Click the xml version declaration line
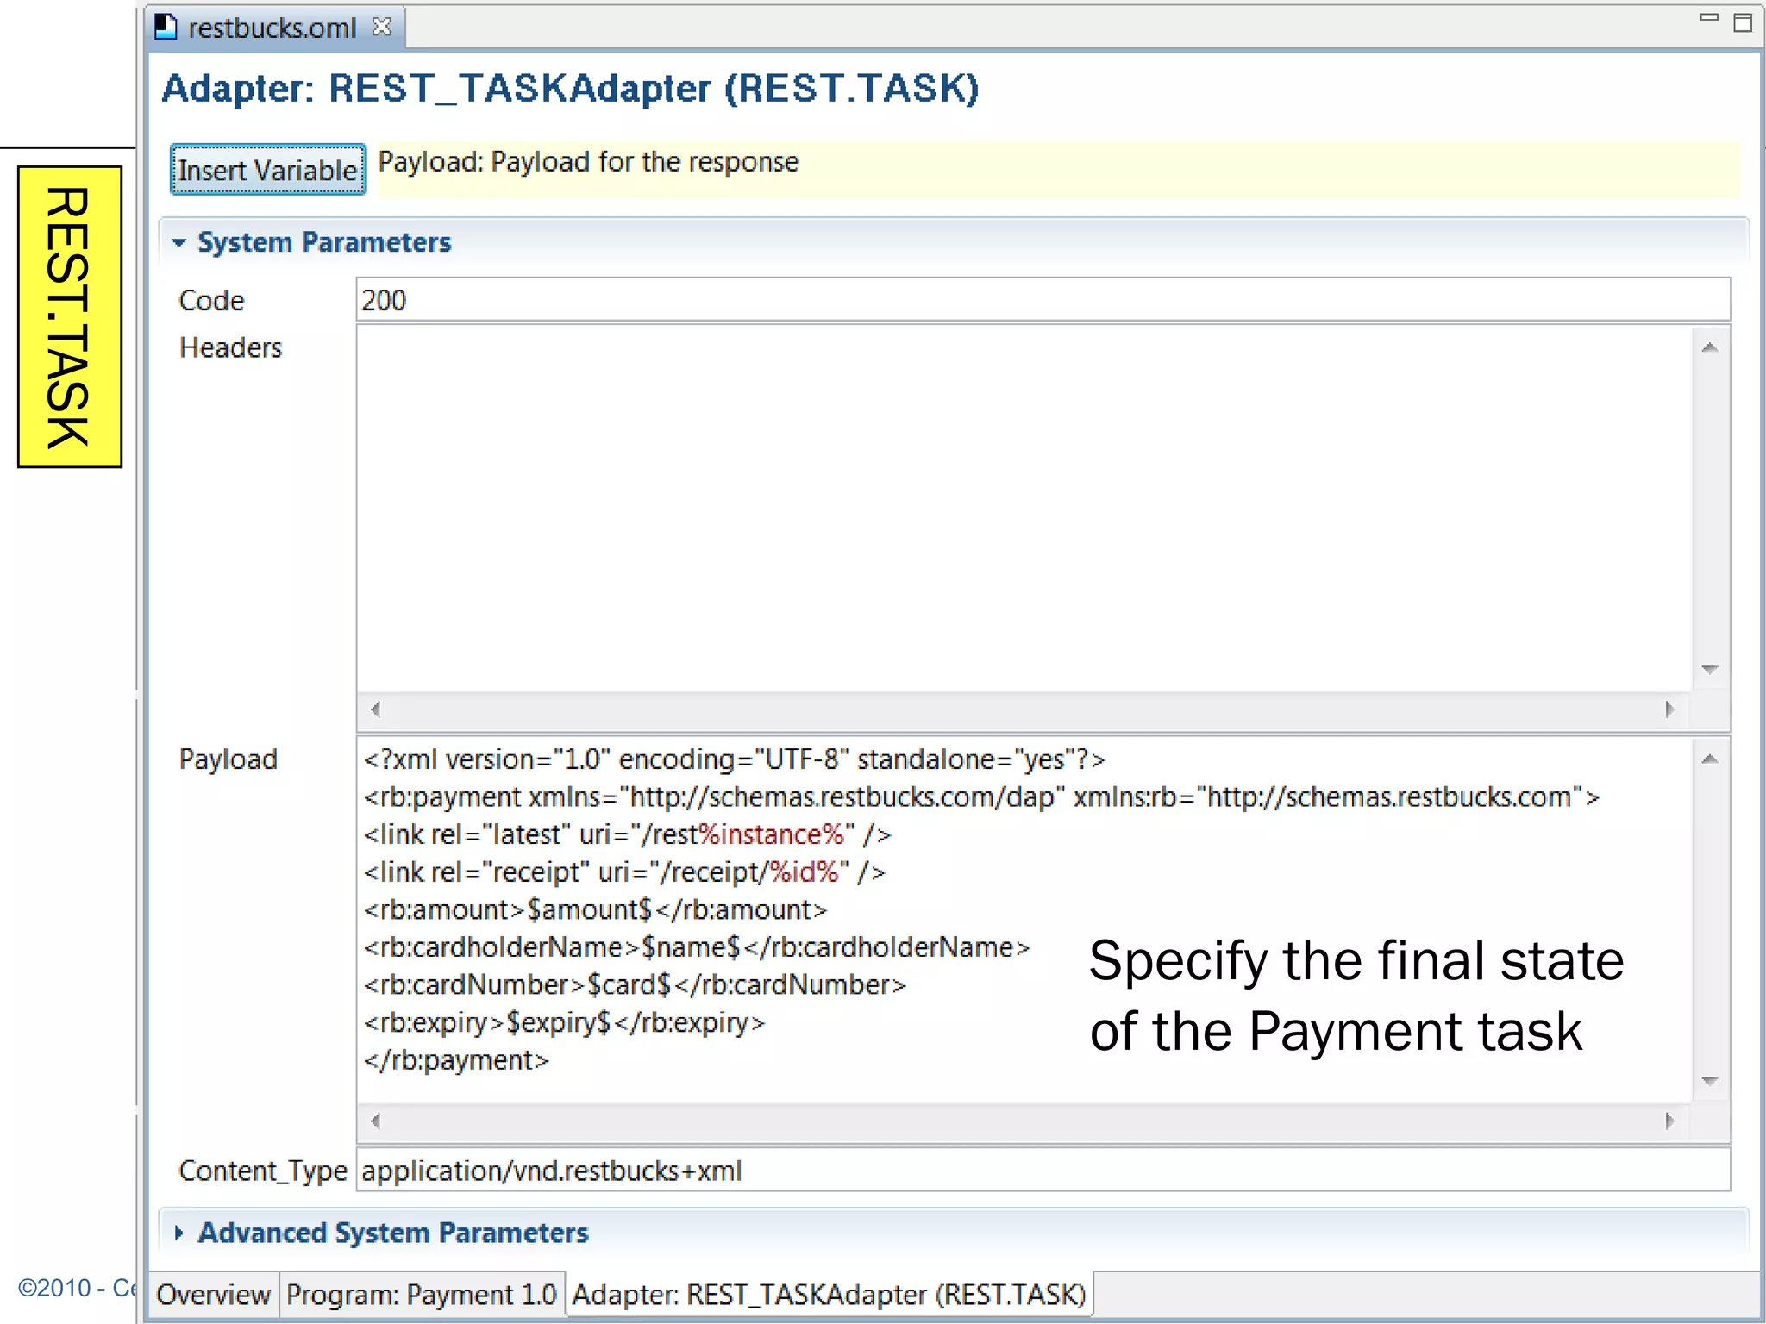The image size is (1766, 1324). [734, 759]
